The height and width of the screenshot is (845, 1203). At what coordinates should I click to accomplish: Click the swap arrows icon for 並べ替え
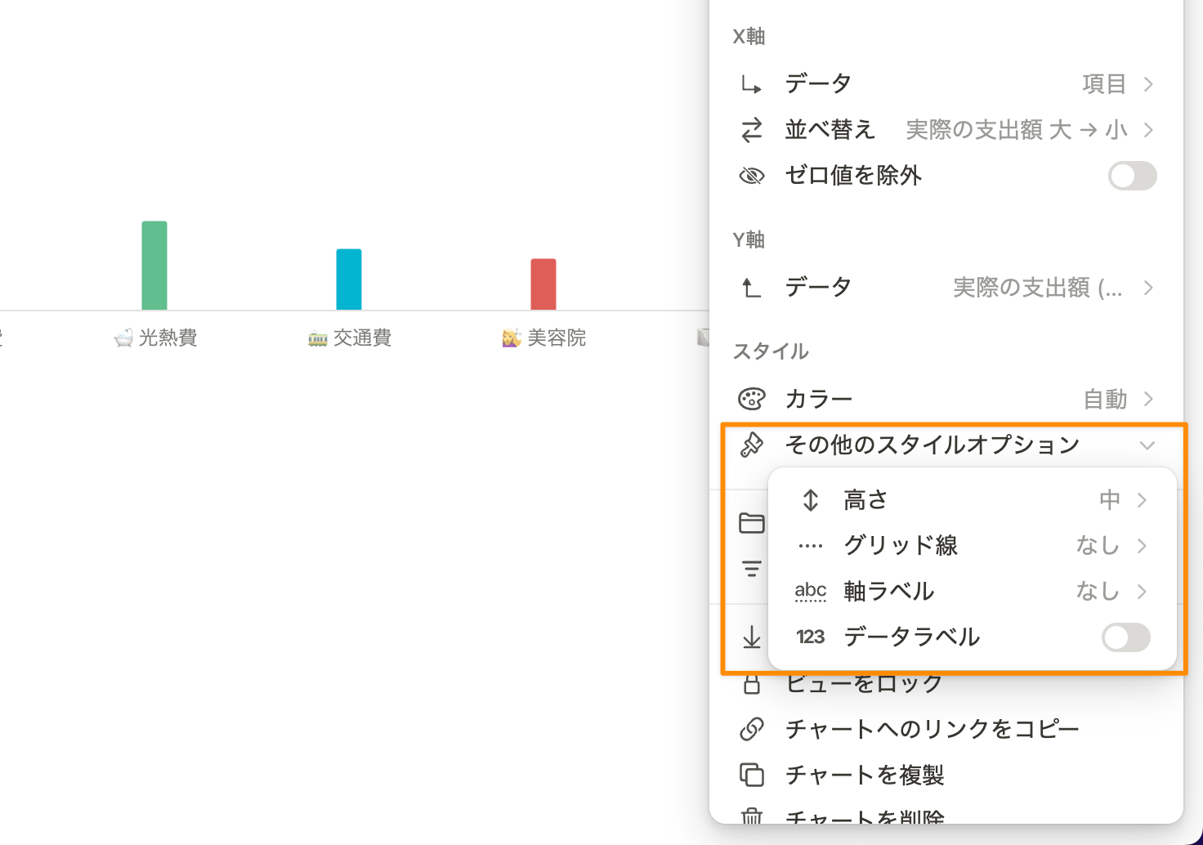coord(751,130)
